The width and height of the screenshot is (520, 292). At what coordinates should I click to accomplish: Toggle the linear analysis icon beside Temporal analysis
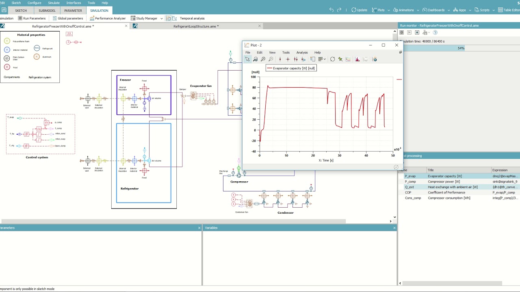[175, 18]
